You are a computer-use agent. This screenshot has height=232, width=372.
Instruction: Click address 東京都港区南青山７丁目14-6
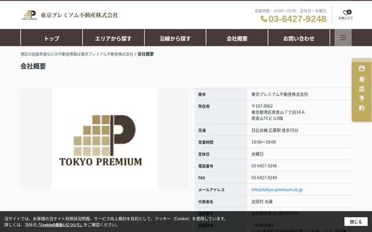[278, 112]
